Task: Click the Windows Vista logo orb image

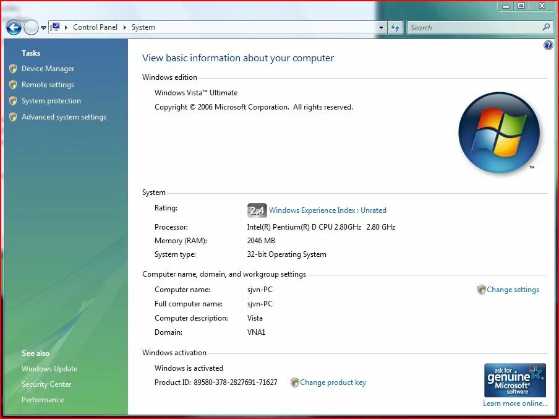Action: point(499,133)
